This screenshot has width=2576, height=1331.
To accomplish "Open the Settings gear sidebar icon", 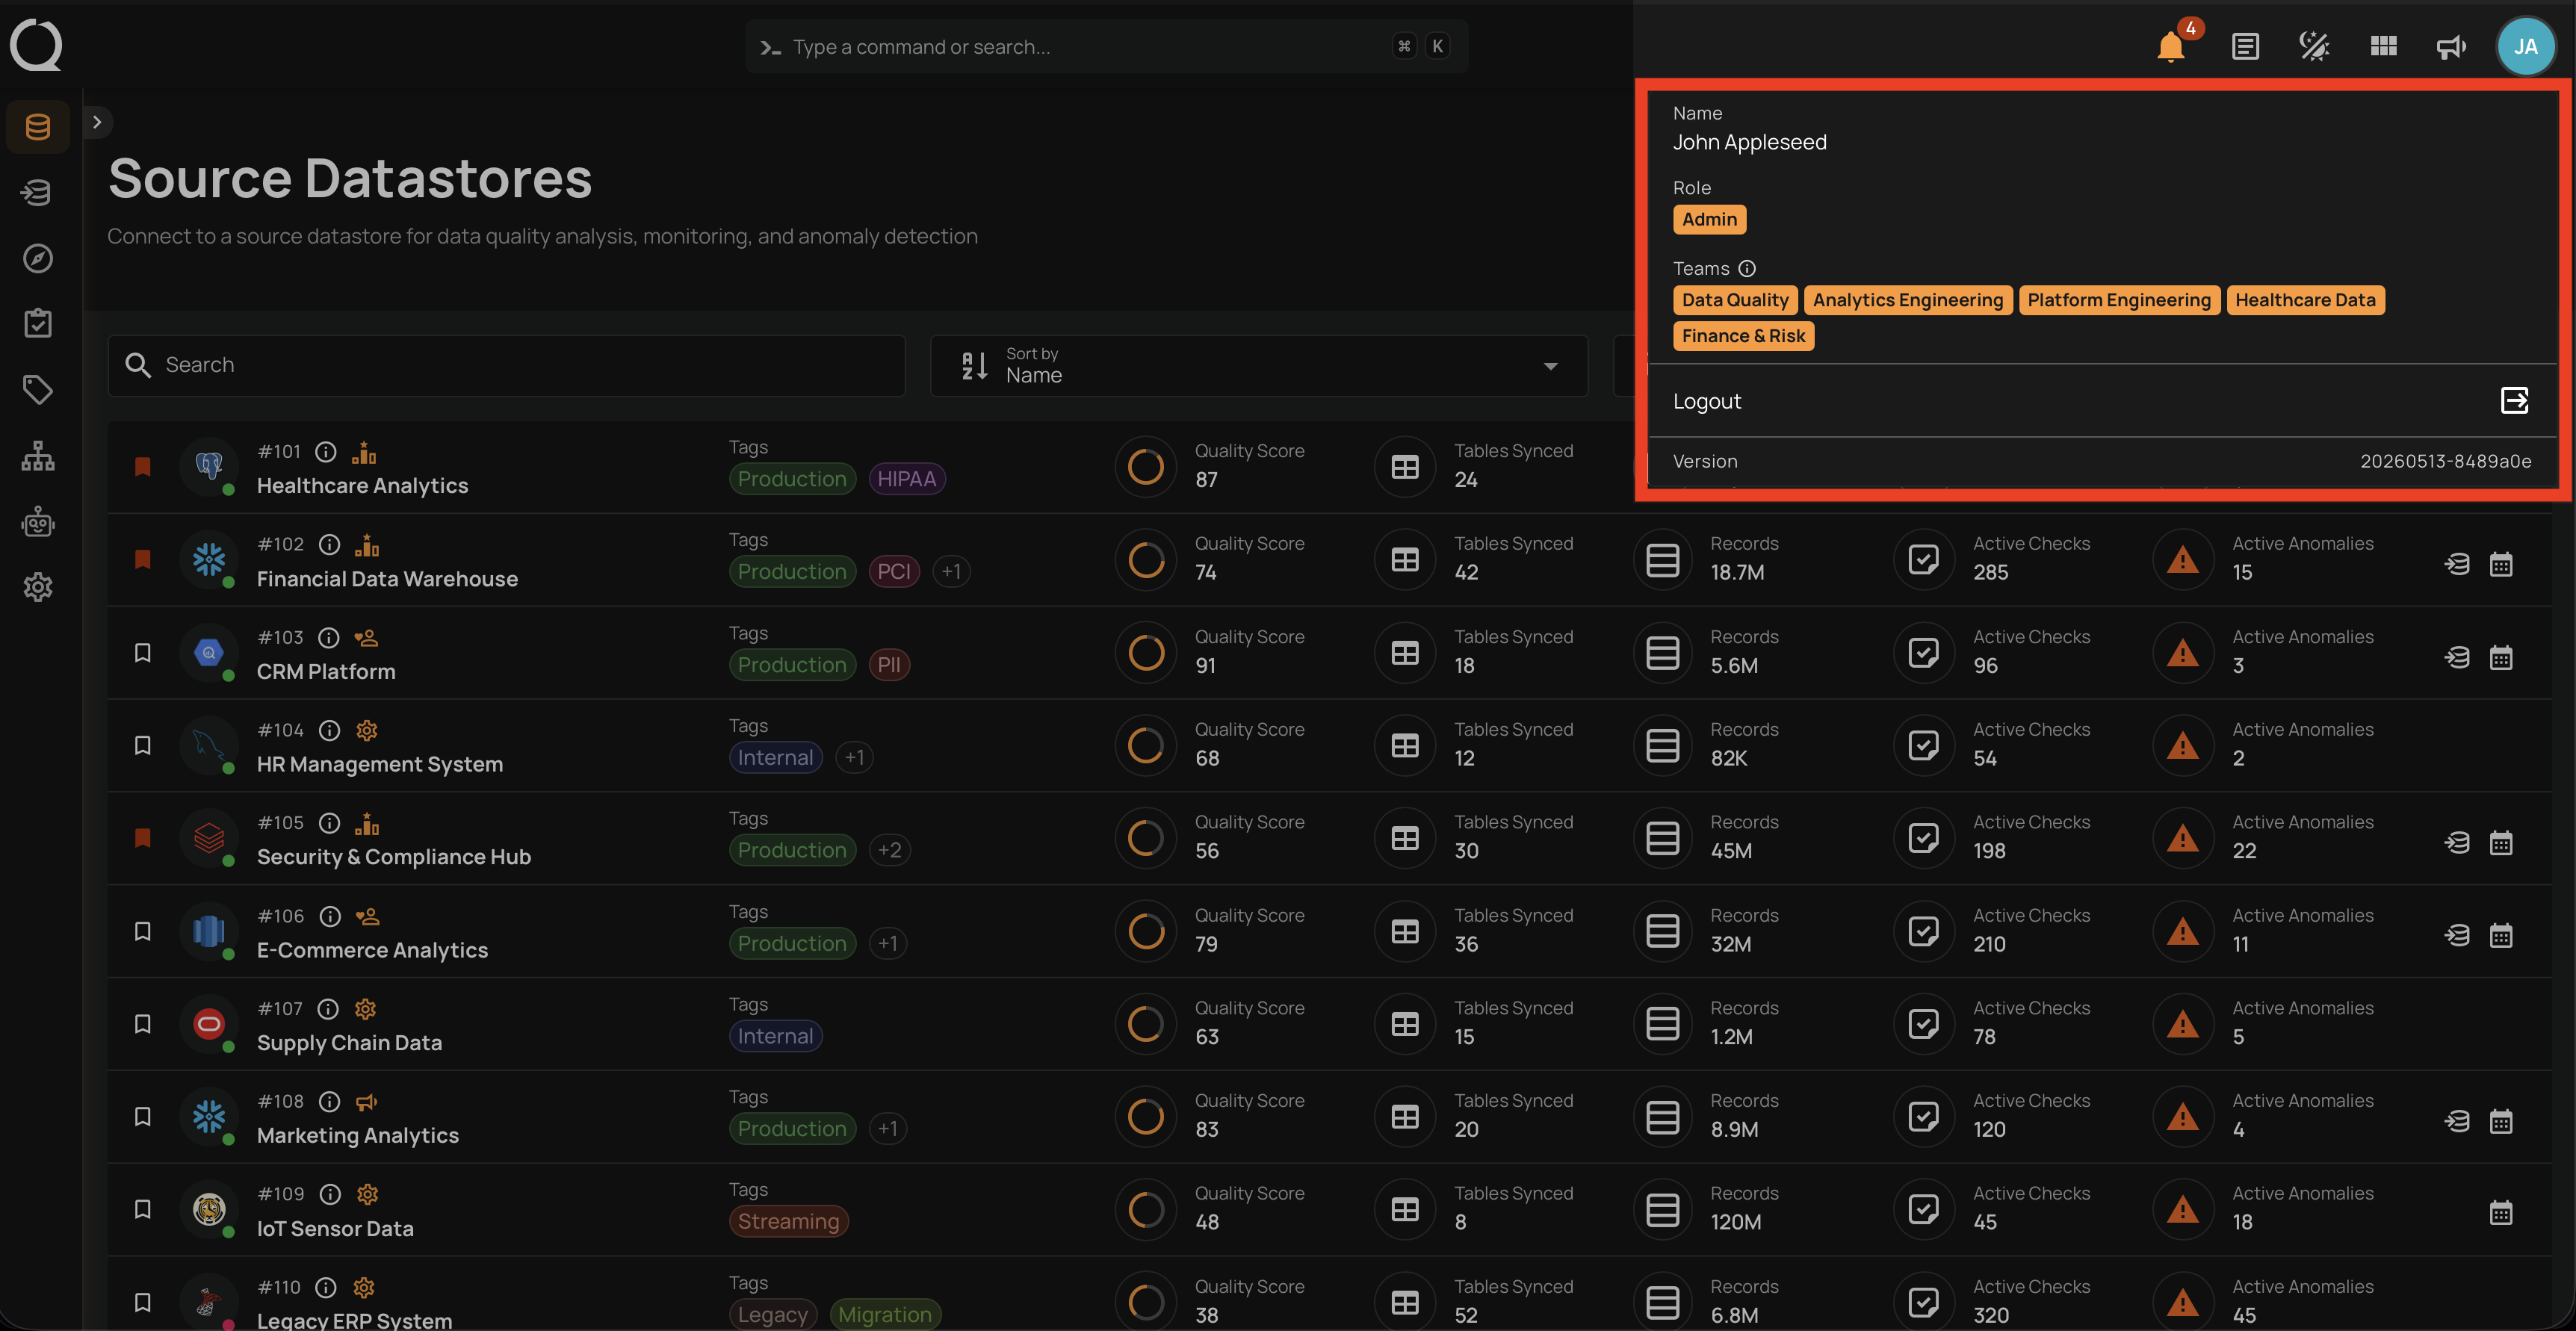I will coord(38,587).
